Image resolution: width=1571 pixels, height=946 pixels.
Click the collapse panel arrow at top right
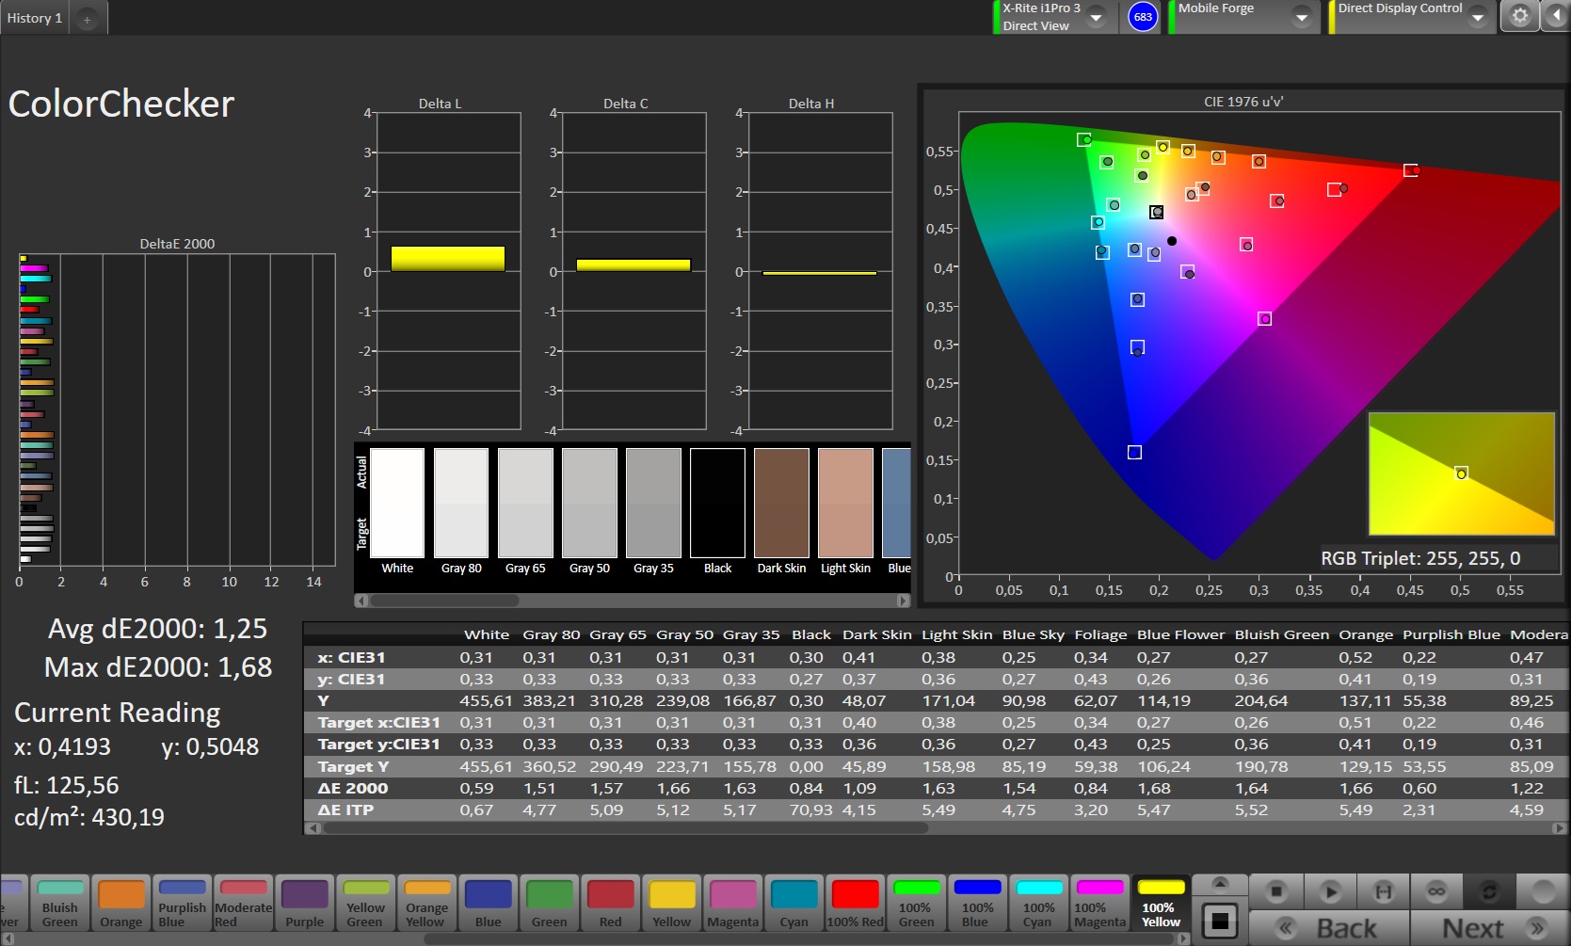(x=1556, y=16)
